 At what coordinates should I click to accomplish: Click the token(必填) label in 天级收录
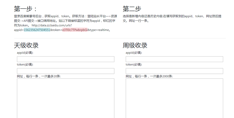25,64
